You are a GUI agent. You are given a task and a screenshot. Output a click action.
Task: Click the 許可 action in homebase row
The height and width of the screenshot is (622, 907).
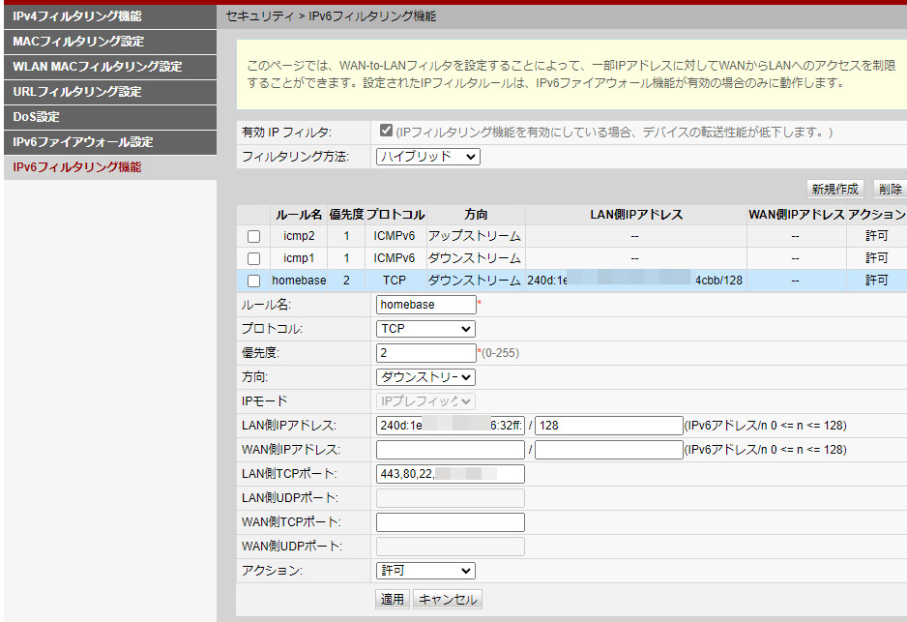[876, 281]
